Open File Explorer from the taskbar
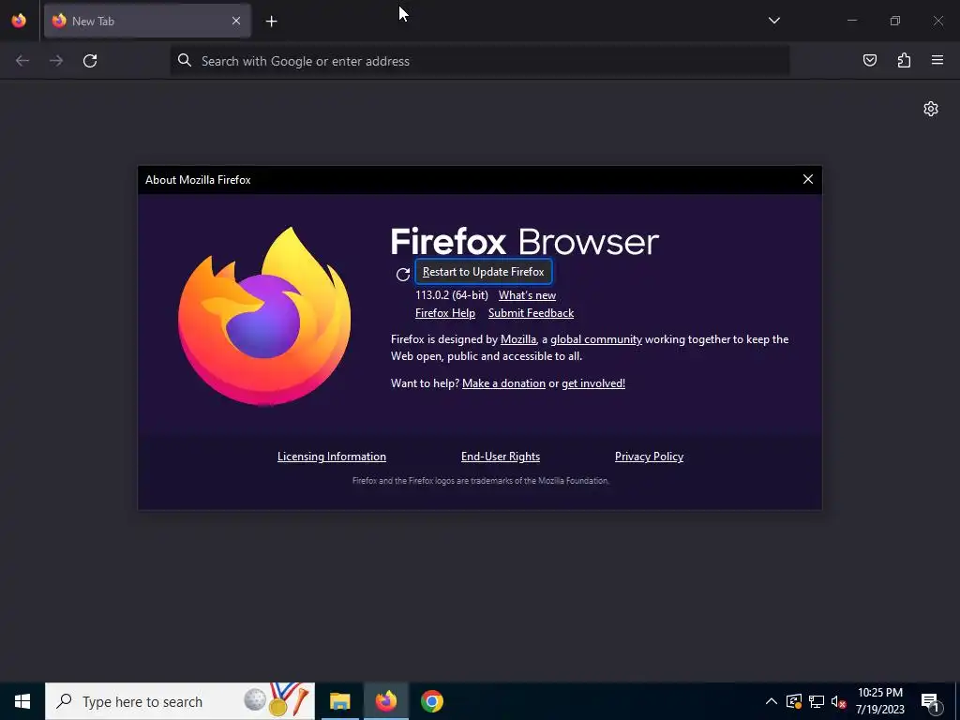Viewport: 960px width, 720px height. click(x=339, y=701)
